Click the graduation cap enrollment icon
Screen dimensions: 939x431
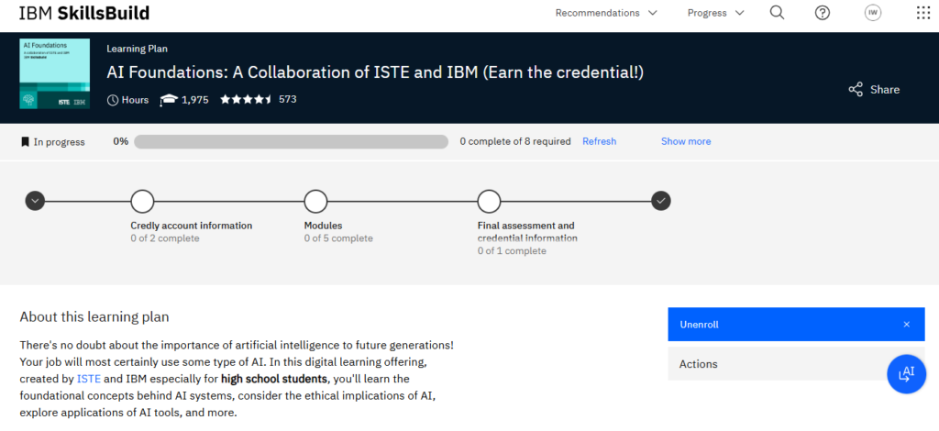(169, 100)
